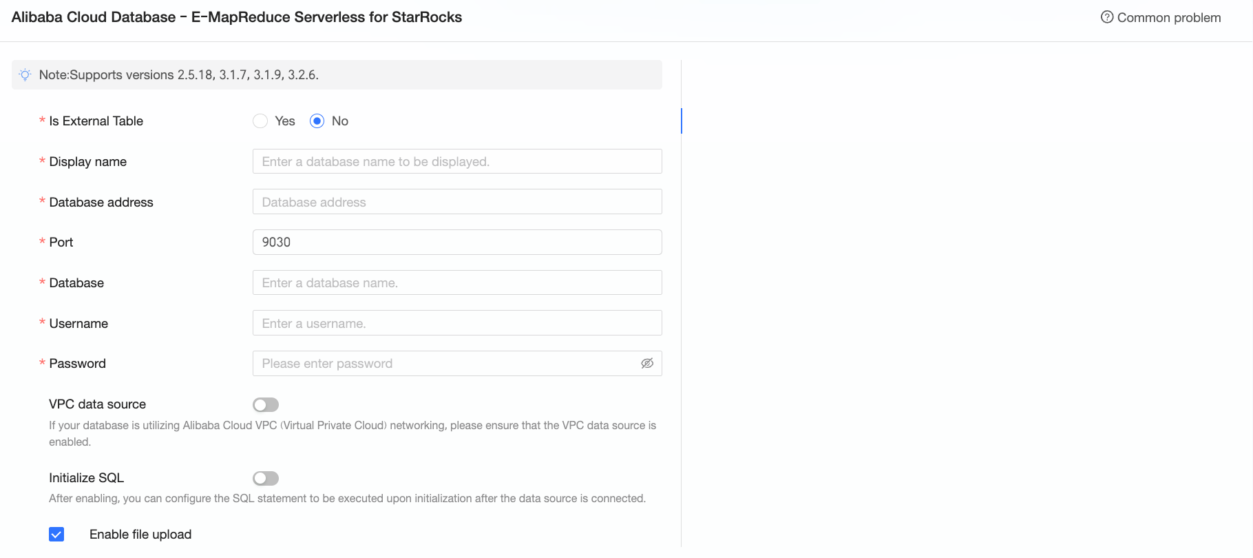Screen dimensions: 1253x558
Task: Select Yes for Is External Table
Action: (x=260, y=121)
